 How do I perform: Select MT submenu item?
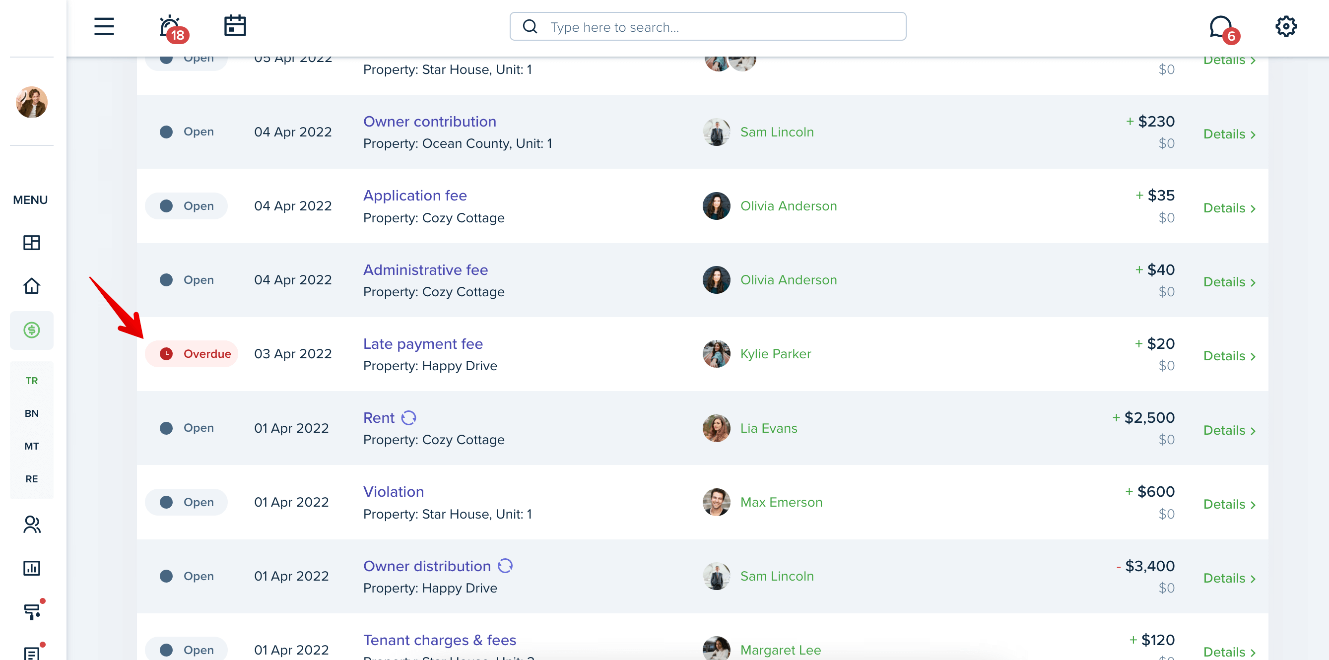coord(31,446)
